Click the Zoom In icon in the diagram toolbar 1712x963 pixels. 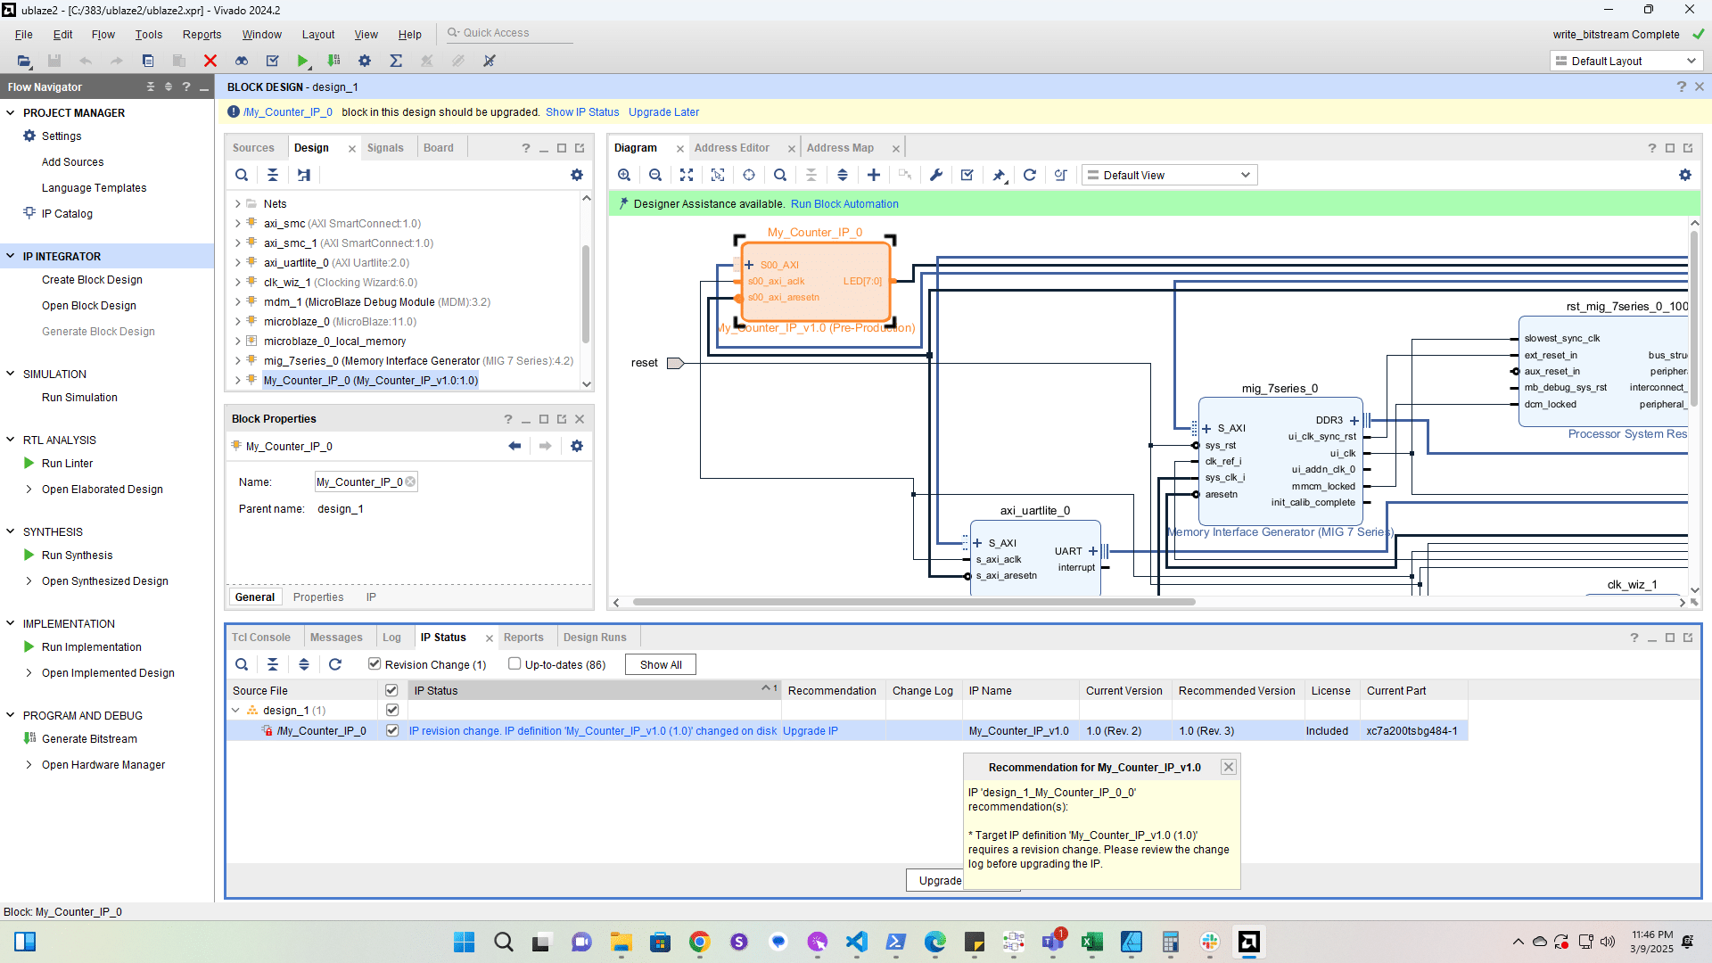coord(624,176)
